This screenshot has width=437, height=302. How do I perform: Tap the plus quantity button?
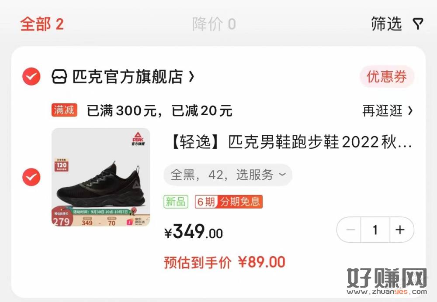tap(401, 230)
